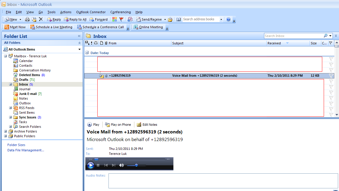Screen dimensions: 339x191
Task: Expand Archive Folders
Action: [x=5, y=131]
